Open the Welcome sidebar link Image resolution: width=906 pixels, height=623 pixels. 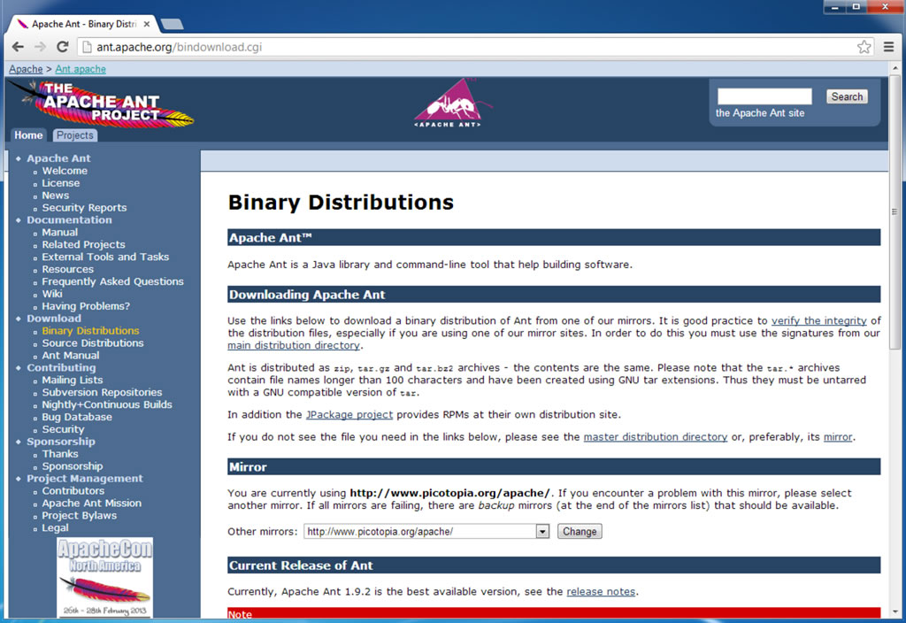(x=65, y=171)
